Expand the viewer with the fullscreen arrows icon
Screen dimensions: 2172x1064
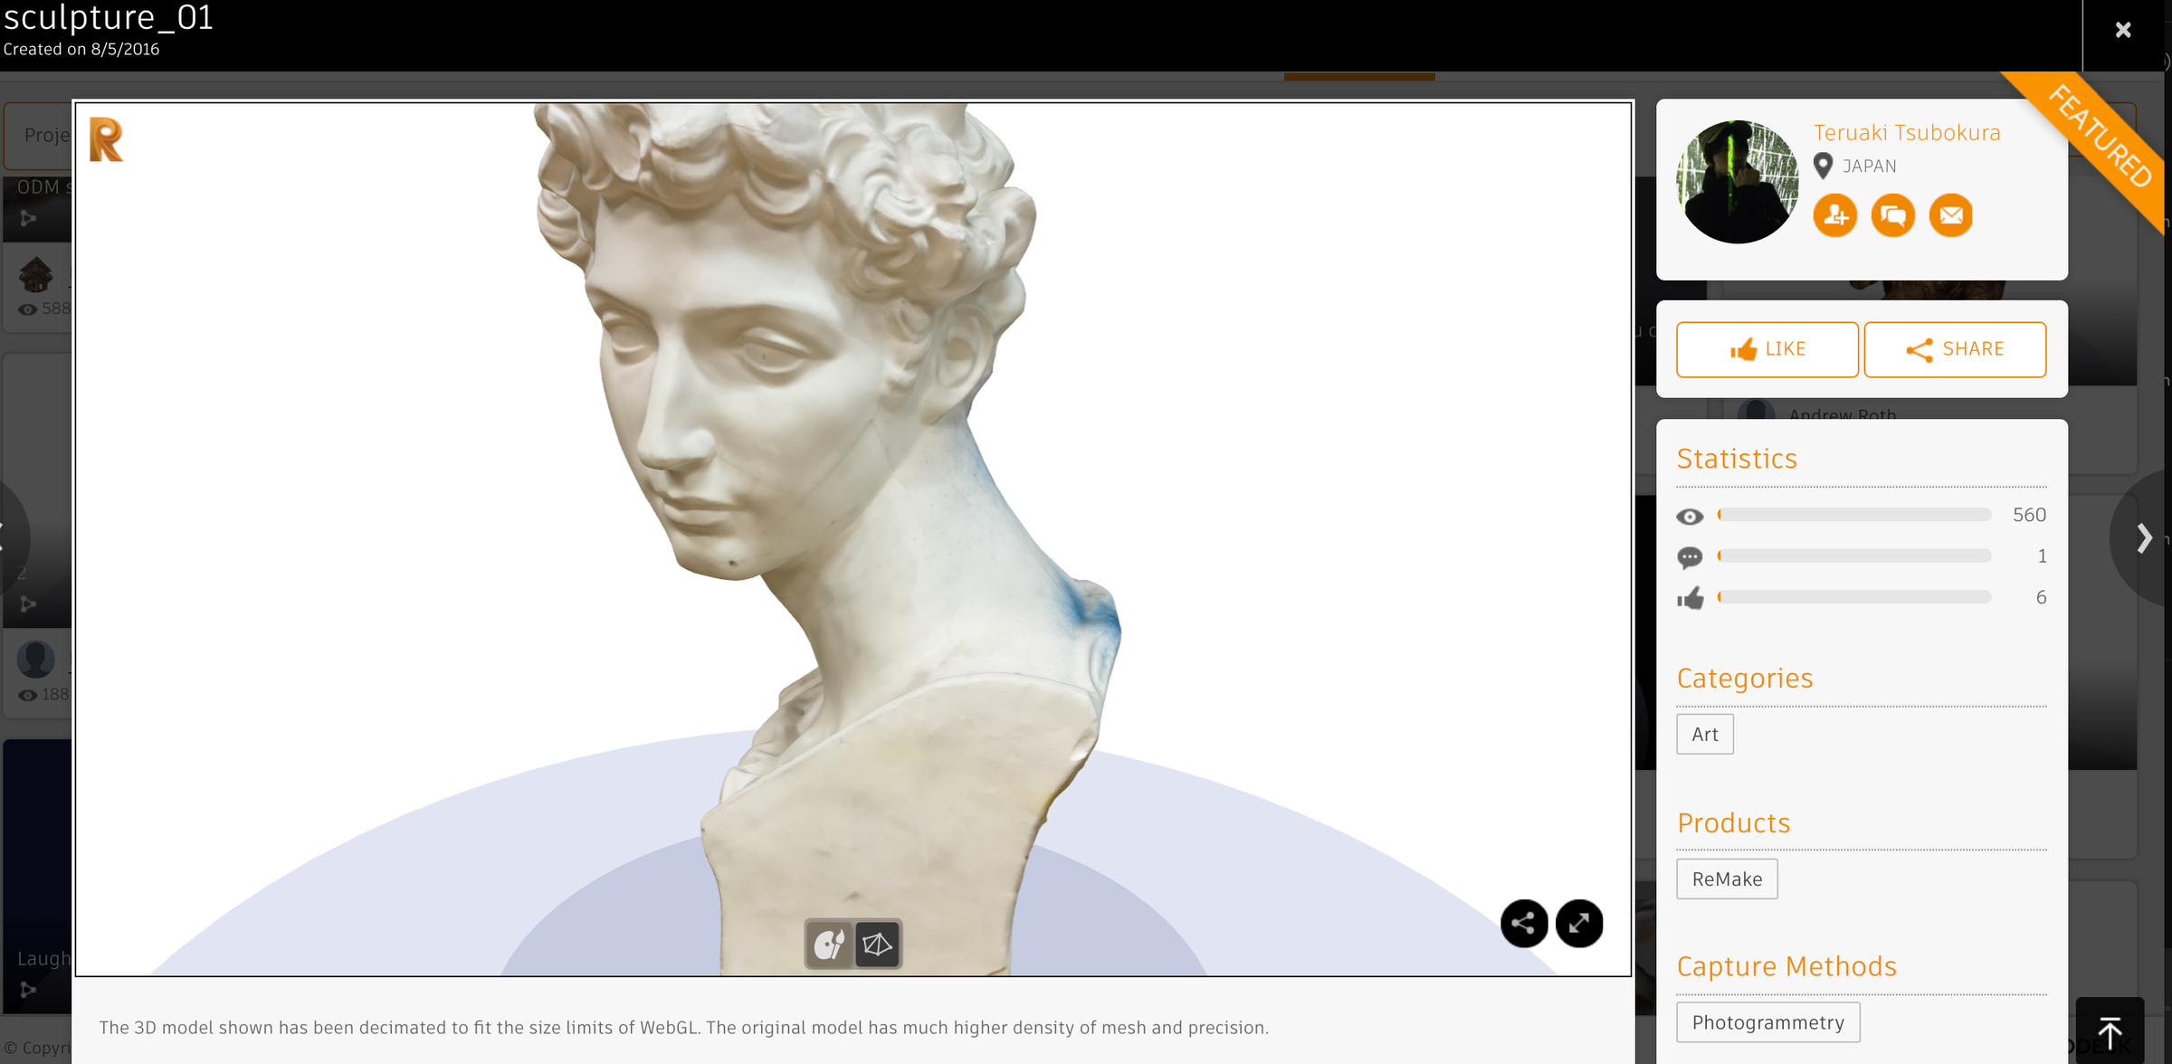click(x=1579, y=924)
